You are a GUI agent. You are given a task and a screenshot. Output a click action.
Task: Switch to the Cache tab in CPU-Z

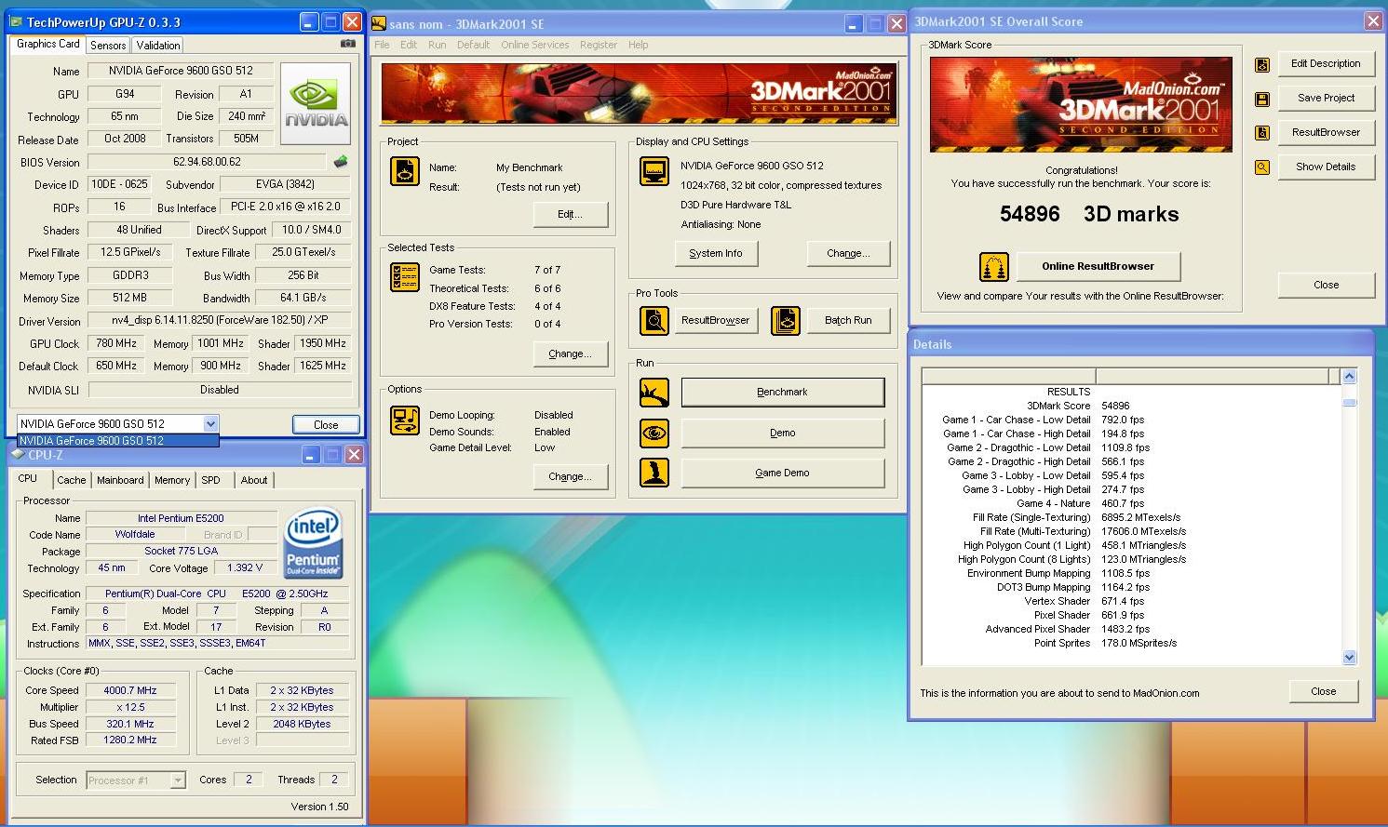coord(72,480)
